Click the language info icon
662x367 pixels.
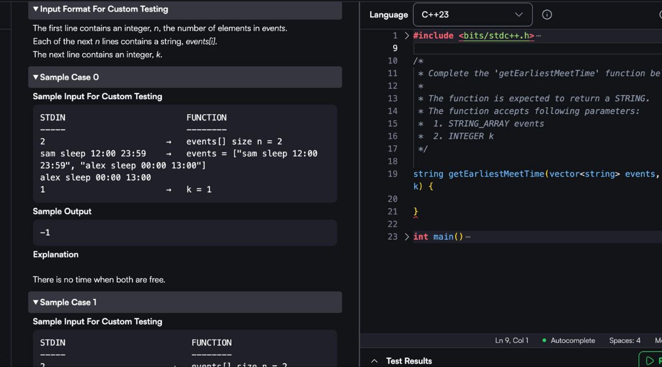pos(547,14)
